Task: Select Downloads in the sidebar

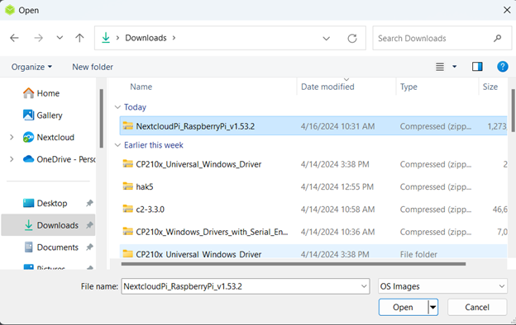Action: (48, 225)
